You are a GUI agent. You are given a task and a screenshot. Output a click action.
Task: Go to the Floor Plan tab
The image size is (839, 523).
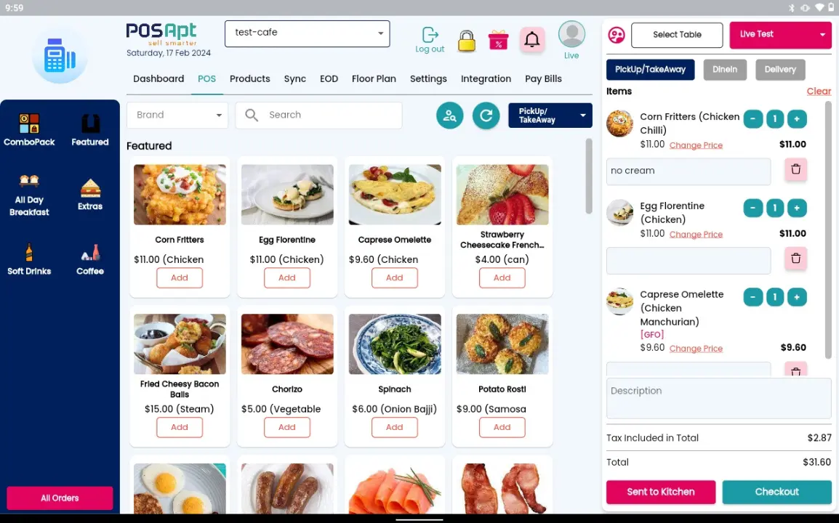point(374,78)
